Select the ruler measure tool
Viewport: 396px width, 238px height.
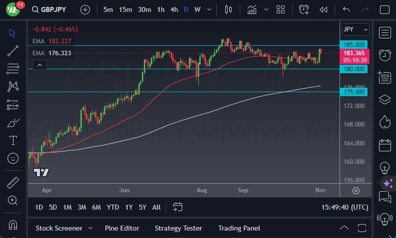pos(13,183)
